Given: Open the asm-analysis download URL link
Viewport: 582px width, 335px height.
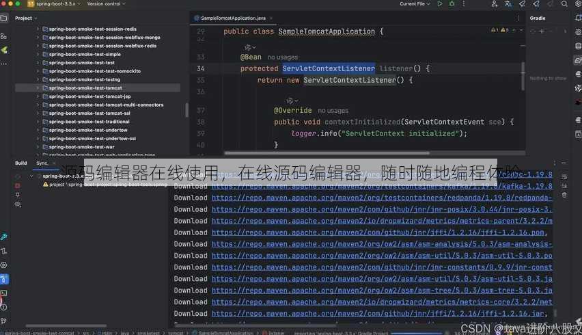Looking at the screenshot, I should (x=382, y=244).
